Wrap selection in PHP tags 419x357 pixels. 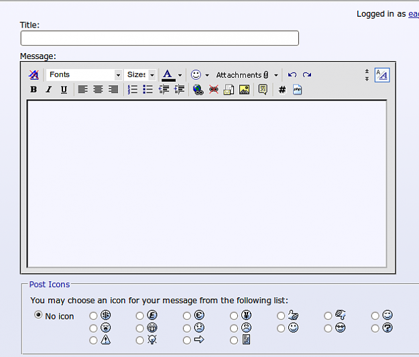pyautogui.click(x=297, y=89)
